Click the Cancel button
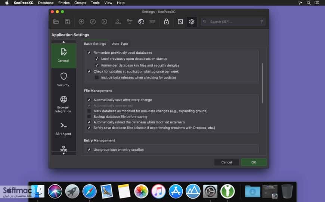Viewport: 325px width, 202px height. click(226, 162)
